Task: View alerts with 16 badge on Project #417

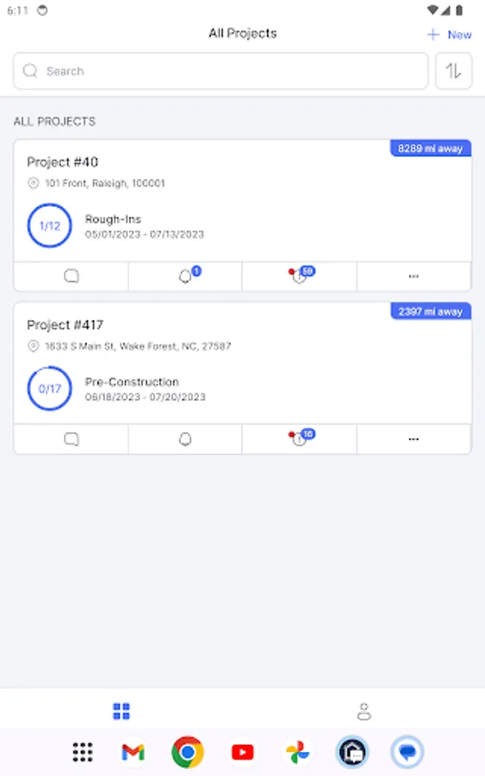Action: tap(300, 439)
